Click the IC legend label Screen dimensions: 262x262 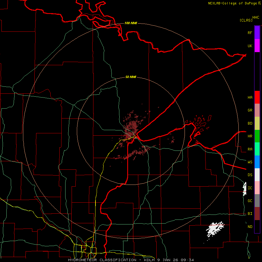tap(250, 188)
